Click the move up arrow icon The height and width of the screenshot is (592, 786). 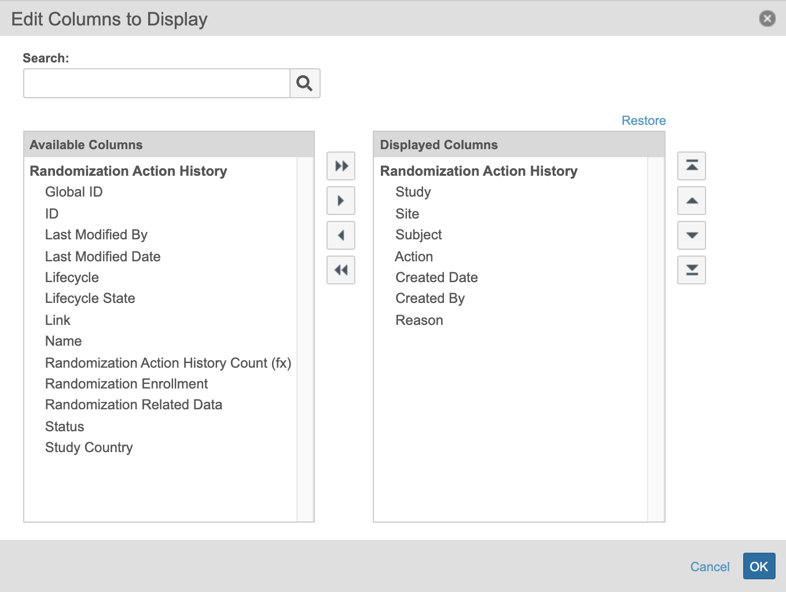pyautogui.click(x=692, y=201)
